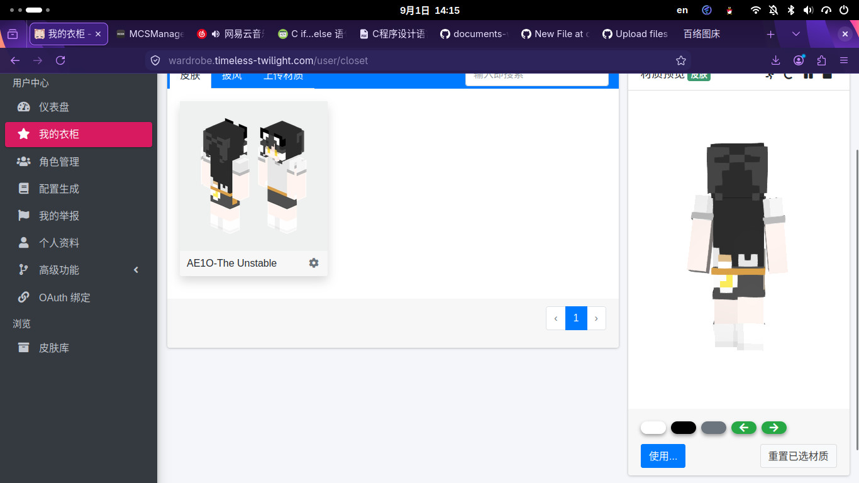Set preview background to black swatch

click(x=684, y=428)
